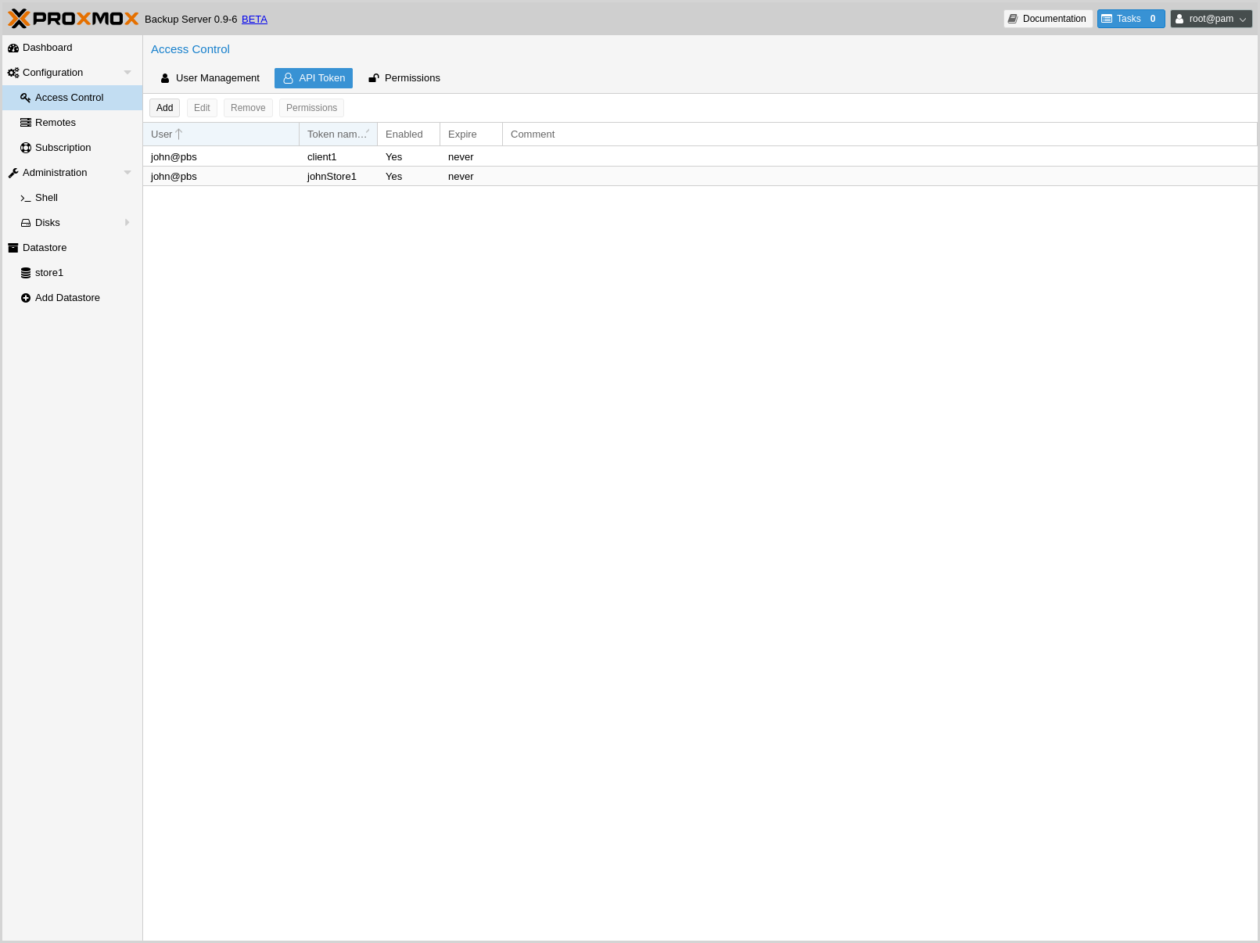Click the Remotes server icon in sidebar
This screenshot has width=1260, height=943.
tap(26, 123)
